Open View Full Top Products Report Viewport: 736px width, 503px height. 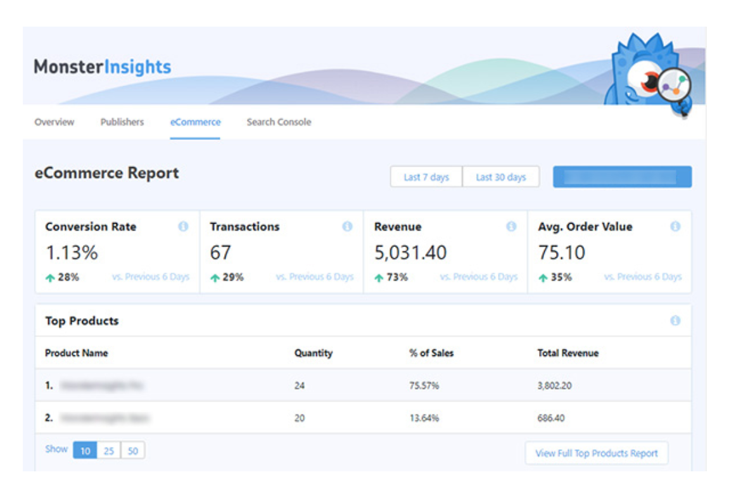596,454
